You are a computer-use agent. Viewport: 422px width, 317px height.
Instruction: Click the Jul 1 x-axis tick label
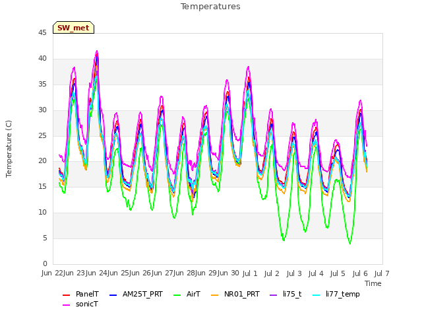pos(250,273)
